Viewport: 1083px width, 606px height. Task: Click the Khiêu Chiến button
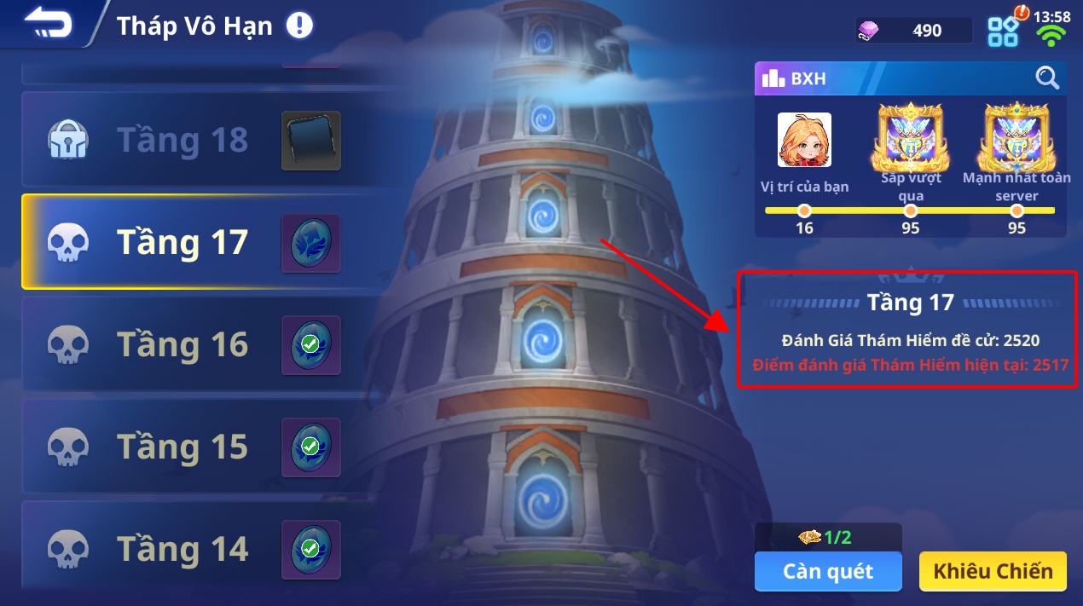993,571
